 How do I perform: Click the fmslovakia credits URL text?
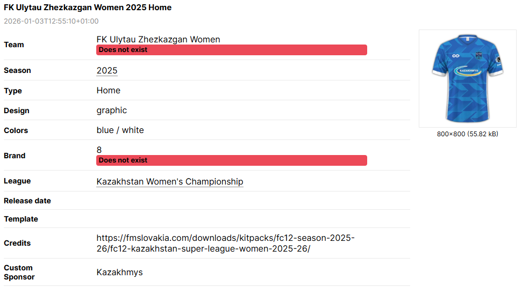pos(226,244)
